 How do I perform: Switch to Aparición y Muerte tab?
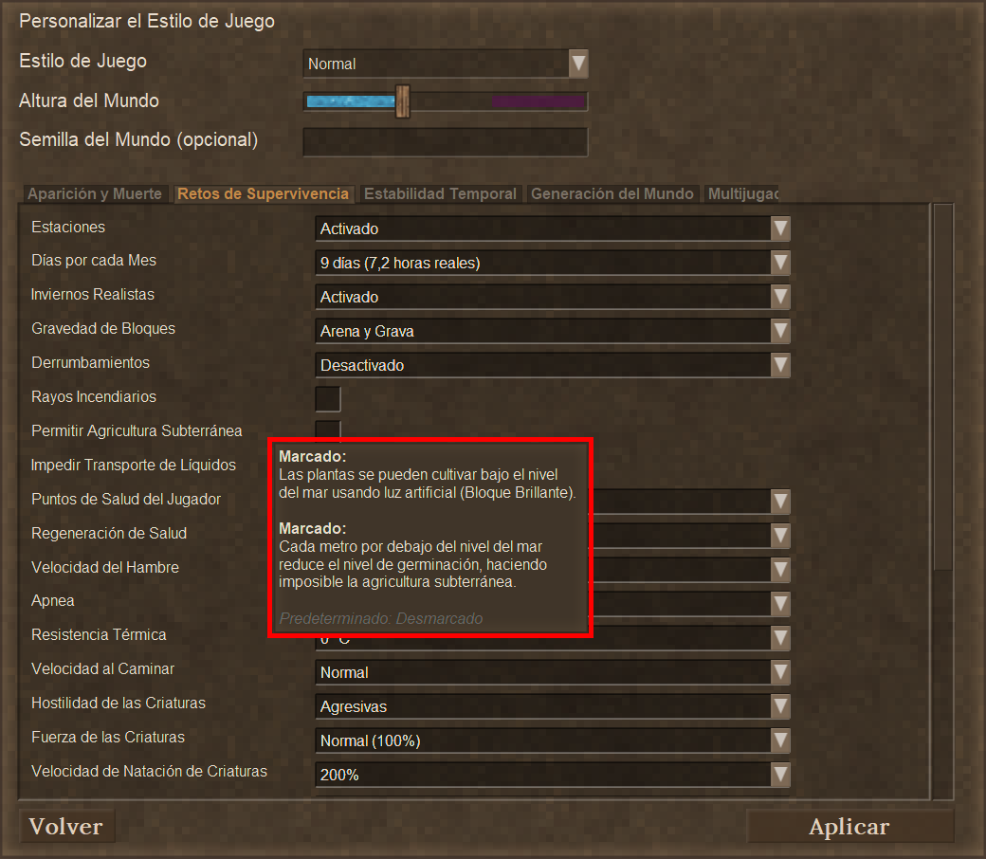94,193
